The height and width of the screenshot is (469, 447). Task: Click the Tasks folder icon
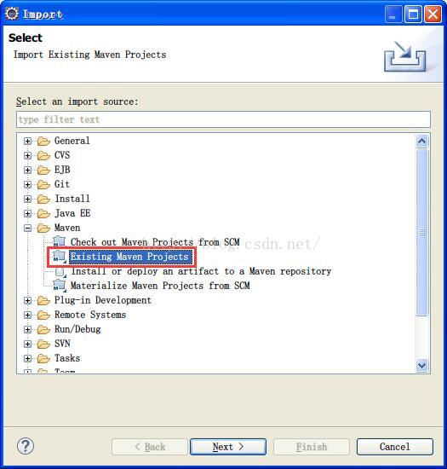click(x=43, y=358)
